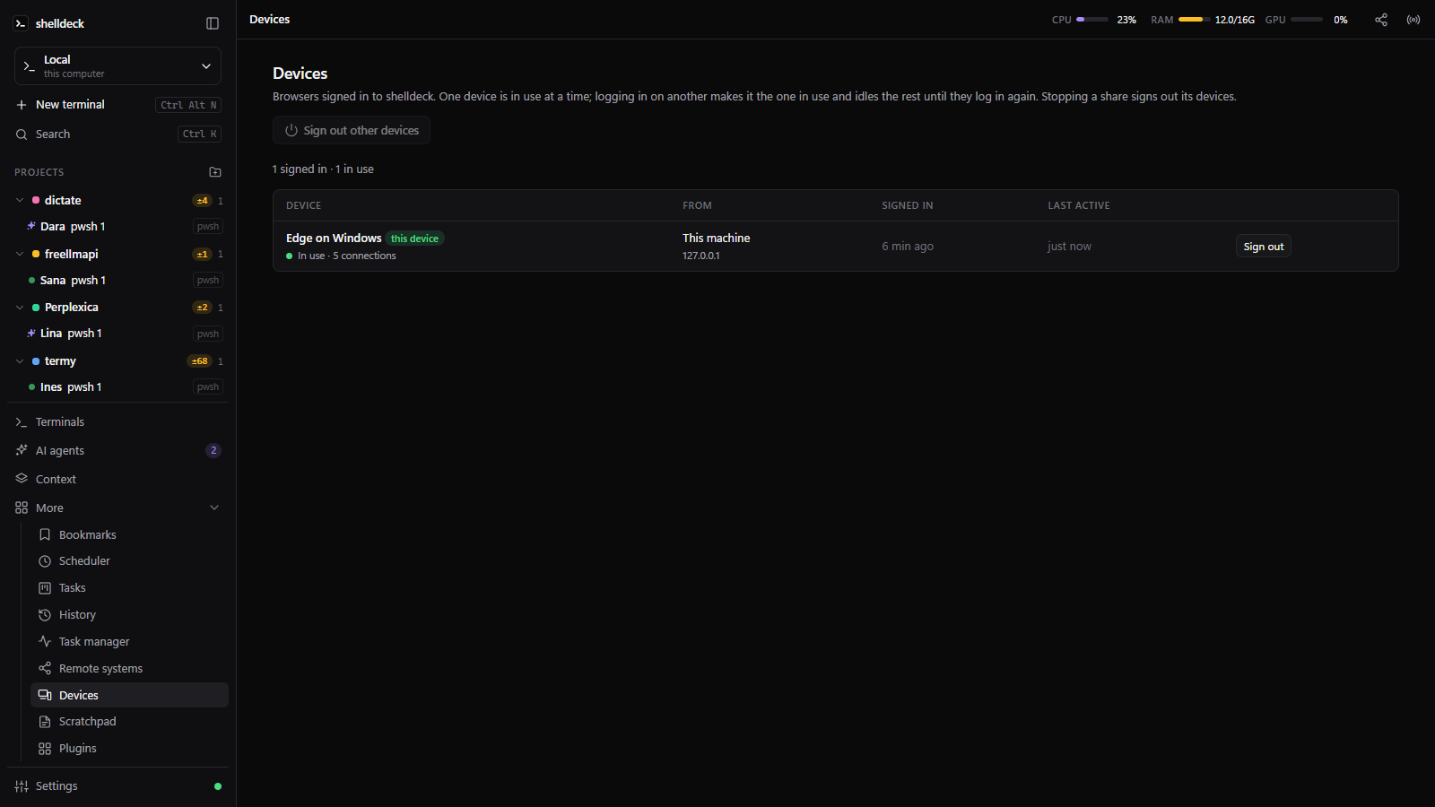This screenshot has height=807, width=1435.
Task: Open Bookmarks page
Action: pyautogui.click(x=129, y=534)
